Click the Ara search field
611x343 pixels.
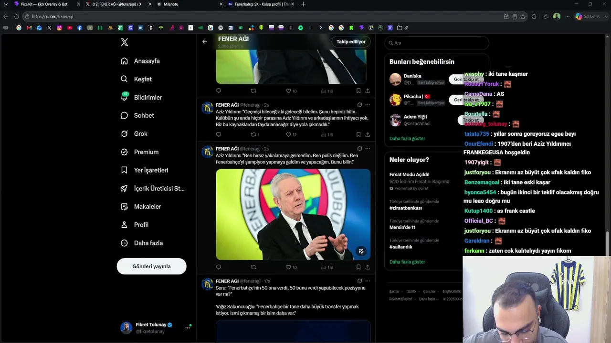437,43
